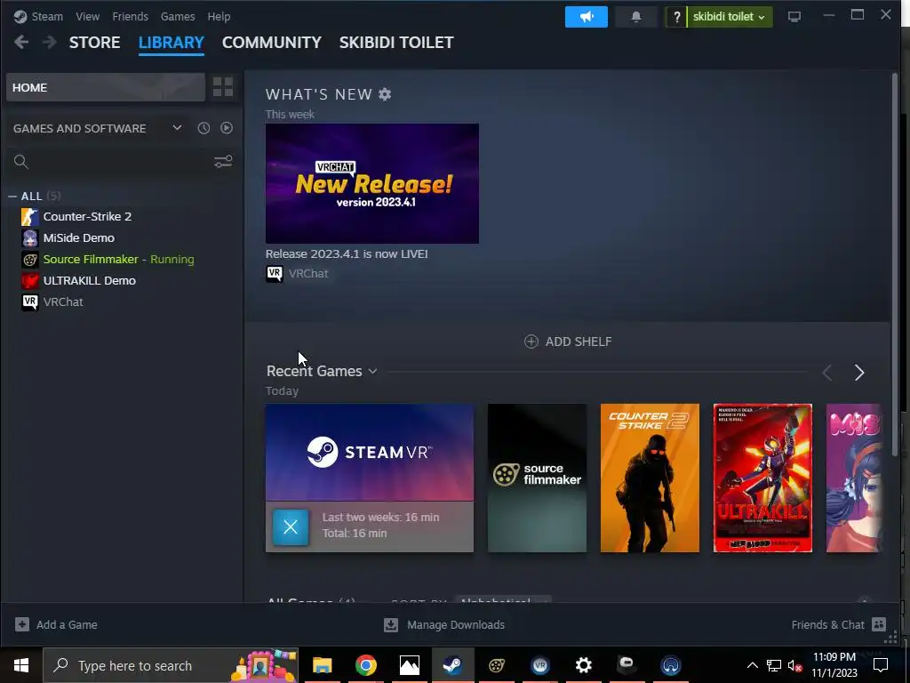Open VRChat New Release news thumbnail
The image size is (910, 683).
click(372, 183)
